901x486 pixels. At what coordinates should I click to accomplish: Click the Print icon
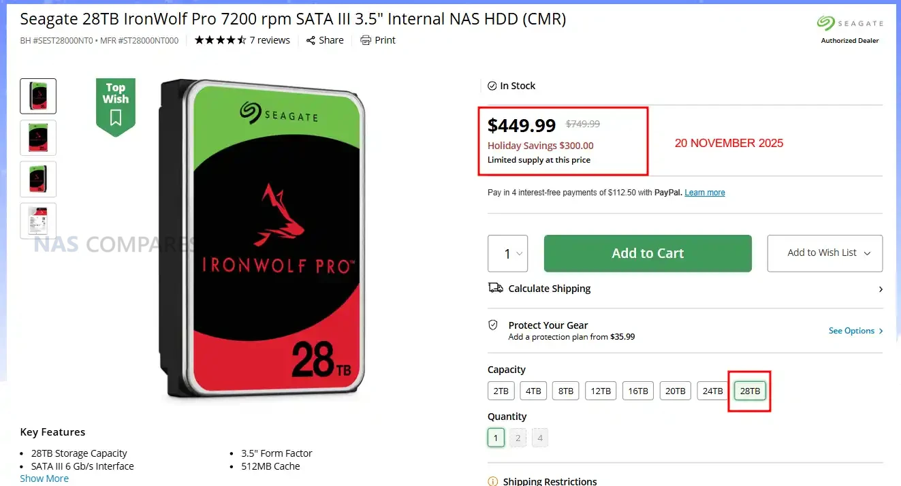click(x=366, y=40)
